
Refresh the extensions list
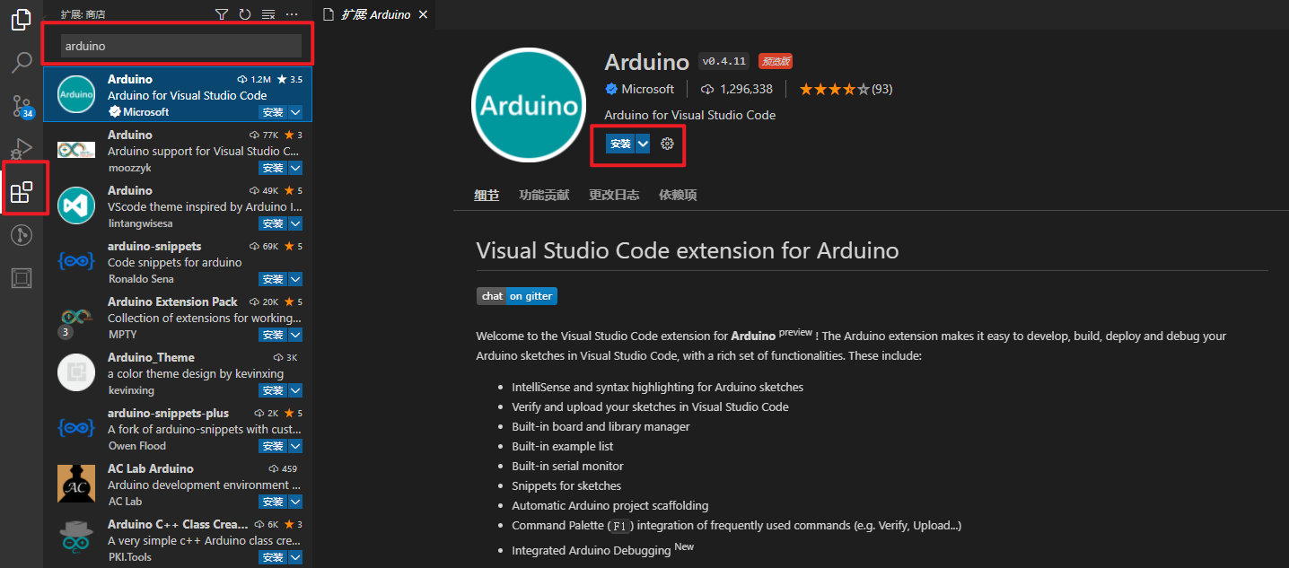(243, 14)
